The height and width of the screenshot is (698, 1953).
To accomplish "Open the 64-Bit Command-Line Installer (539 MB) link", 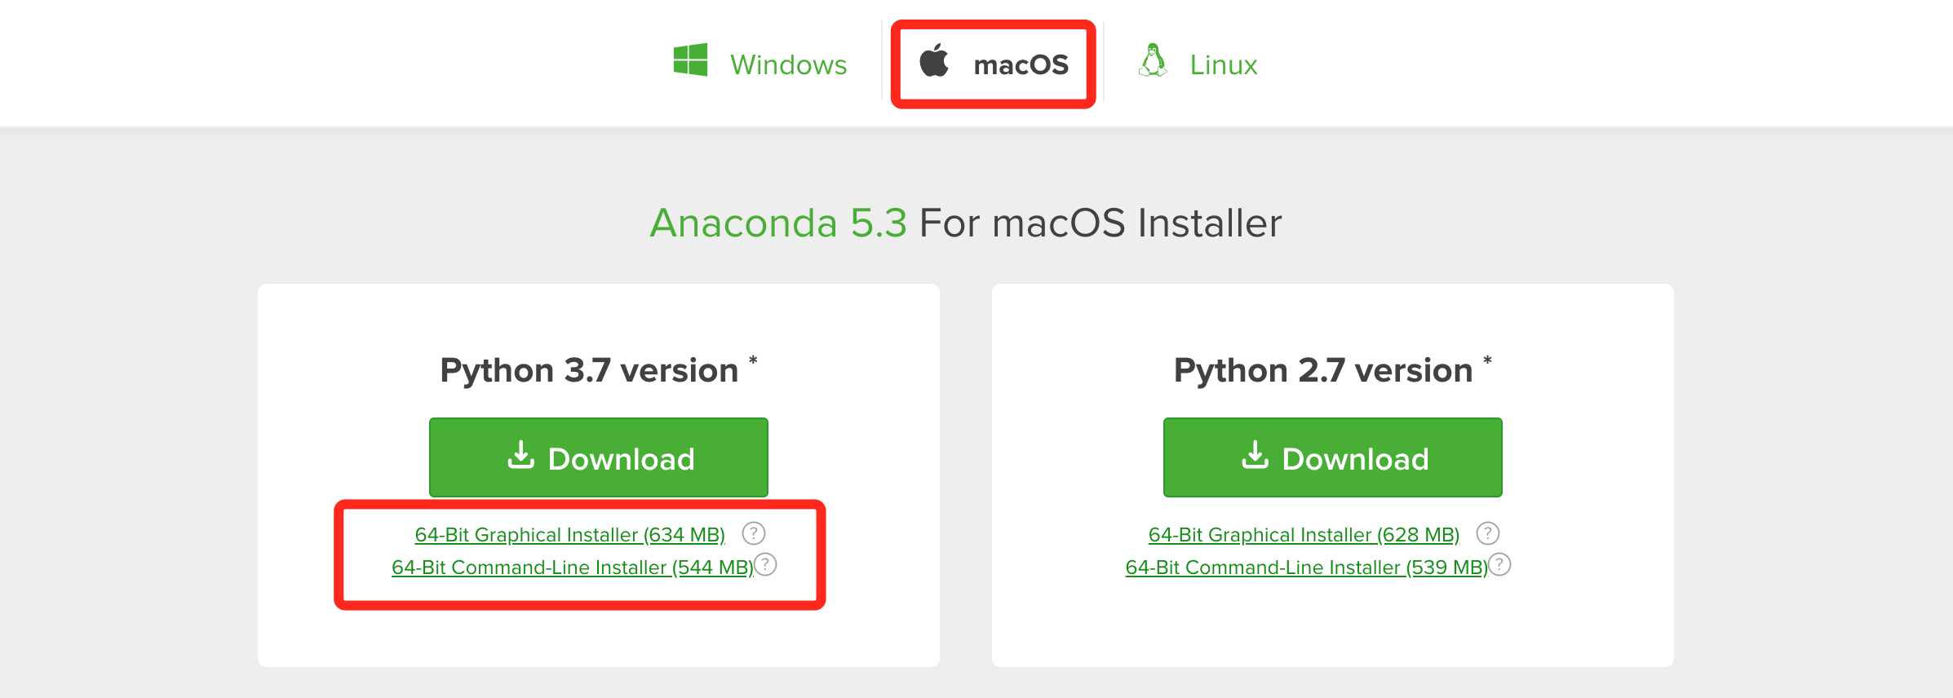I will click(1306, 567).
